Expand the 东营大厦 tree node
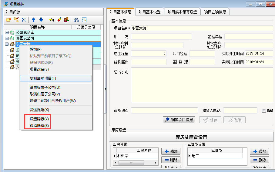Viewport: 275px width, 172px height. click(x=7, y=44)
